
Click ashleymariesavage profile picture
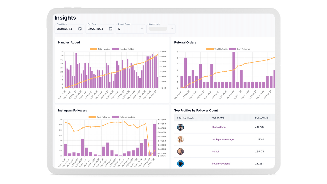180,139
